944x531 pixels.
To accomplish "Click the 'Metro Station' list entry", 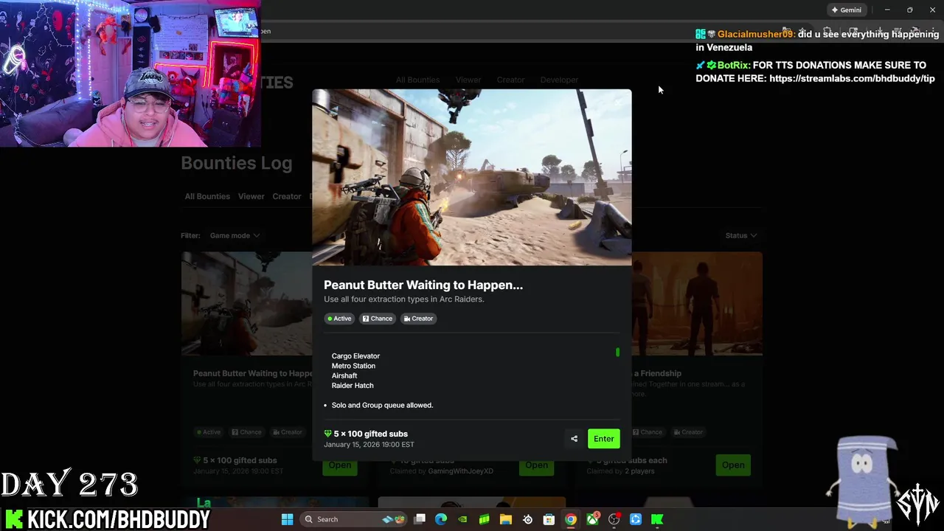I will click(x=353, y=366).
